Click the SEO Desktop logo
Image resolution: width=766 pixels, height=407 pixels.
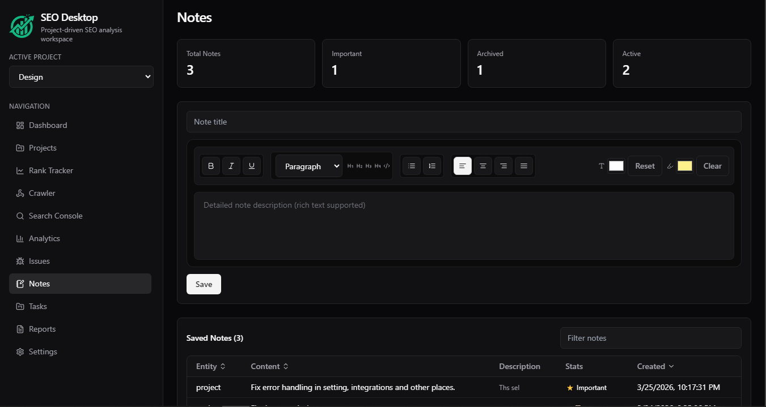(22, 26)
